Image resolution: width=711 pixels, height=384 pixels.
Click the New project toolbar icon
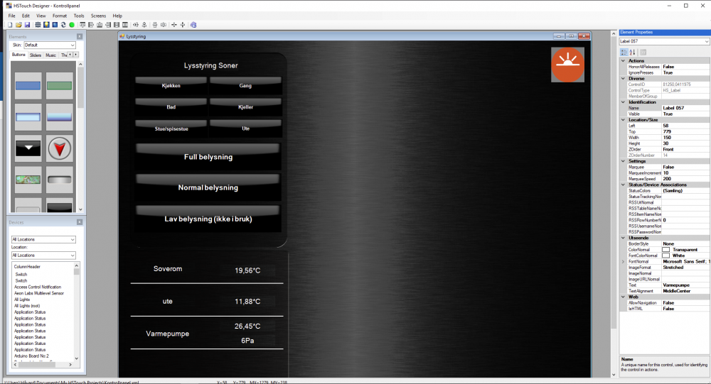pyautogui.click(x=11, y=25)
